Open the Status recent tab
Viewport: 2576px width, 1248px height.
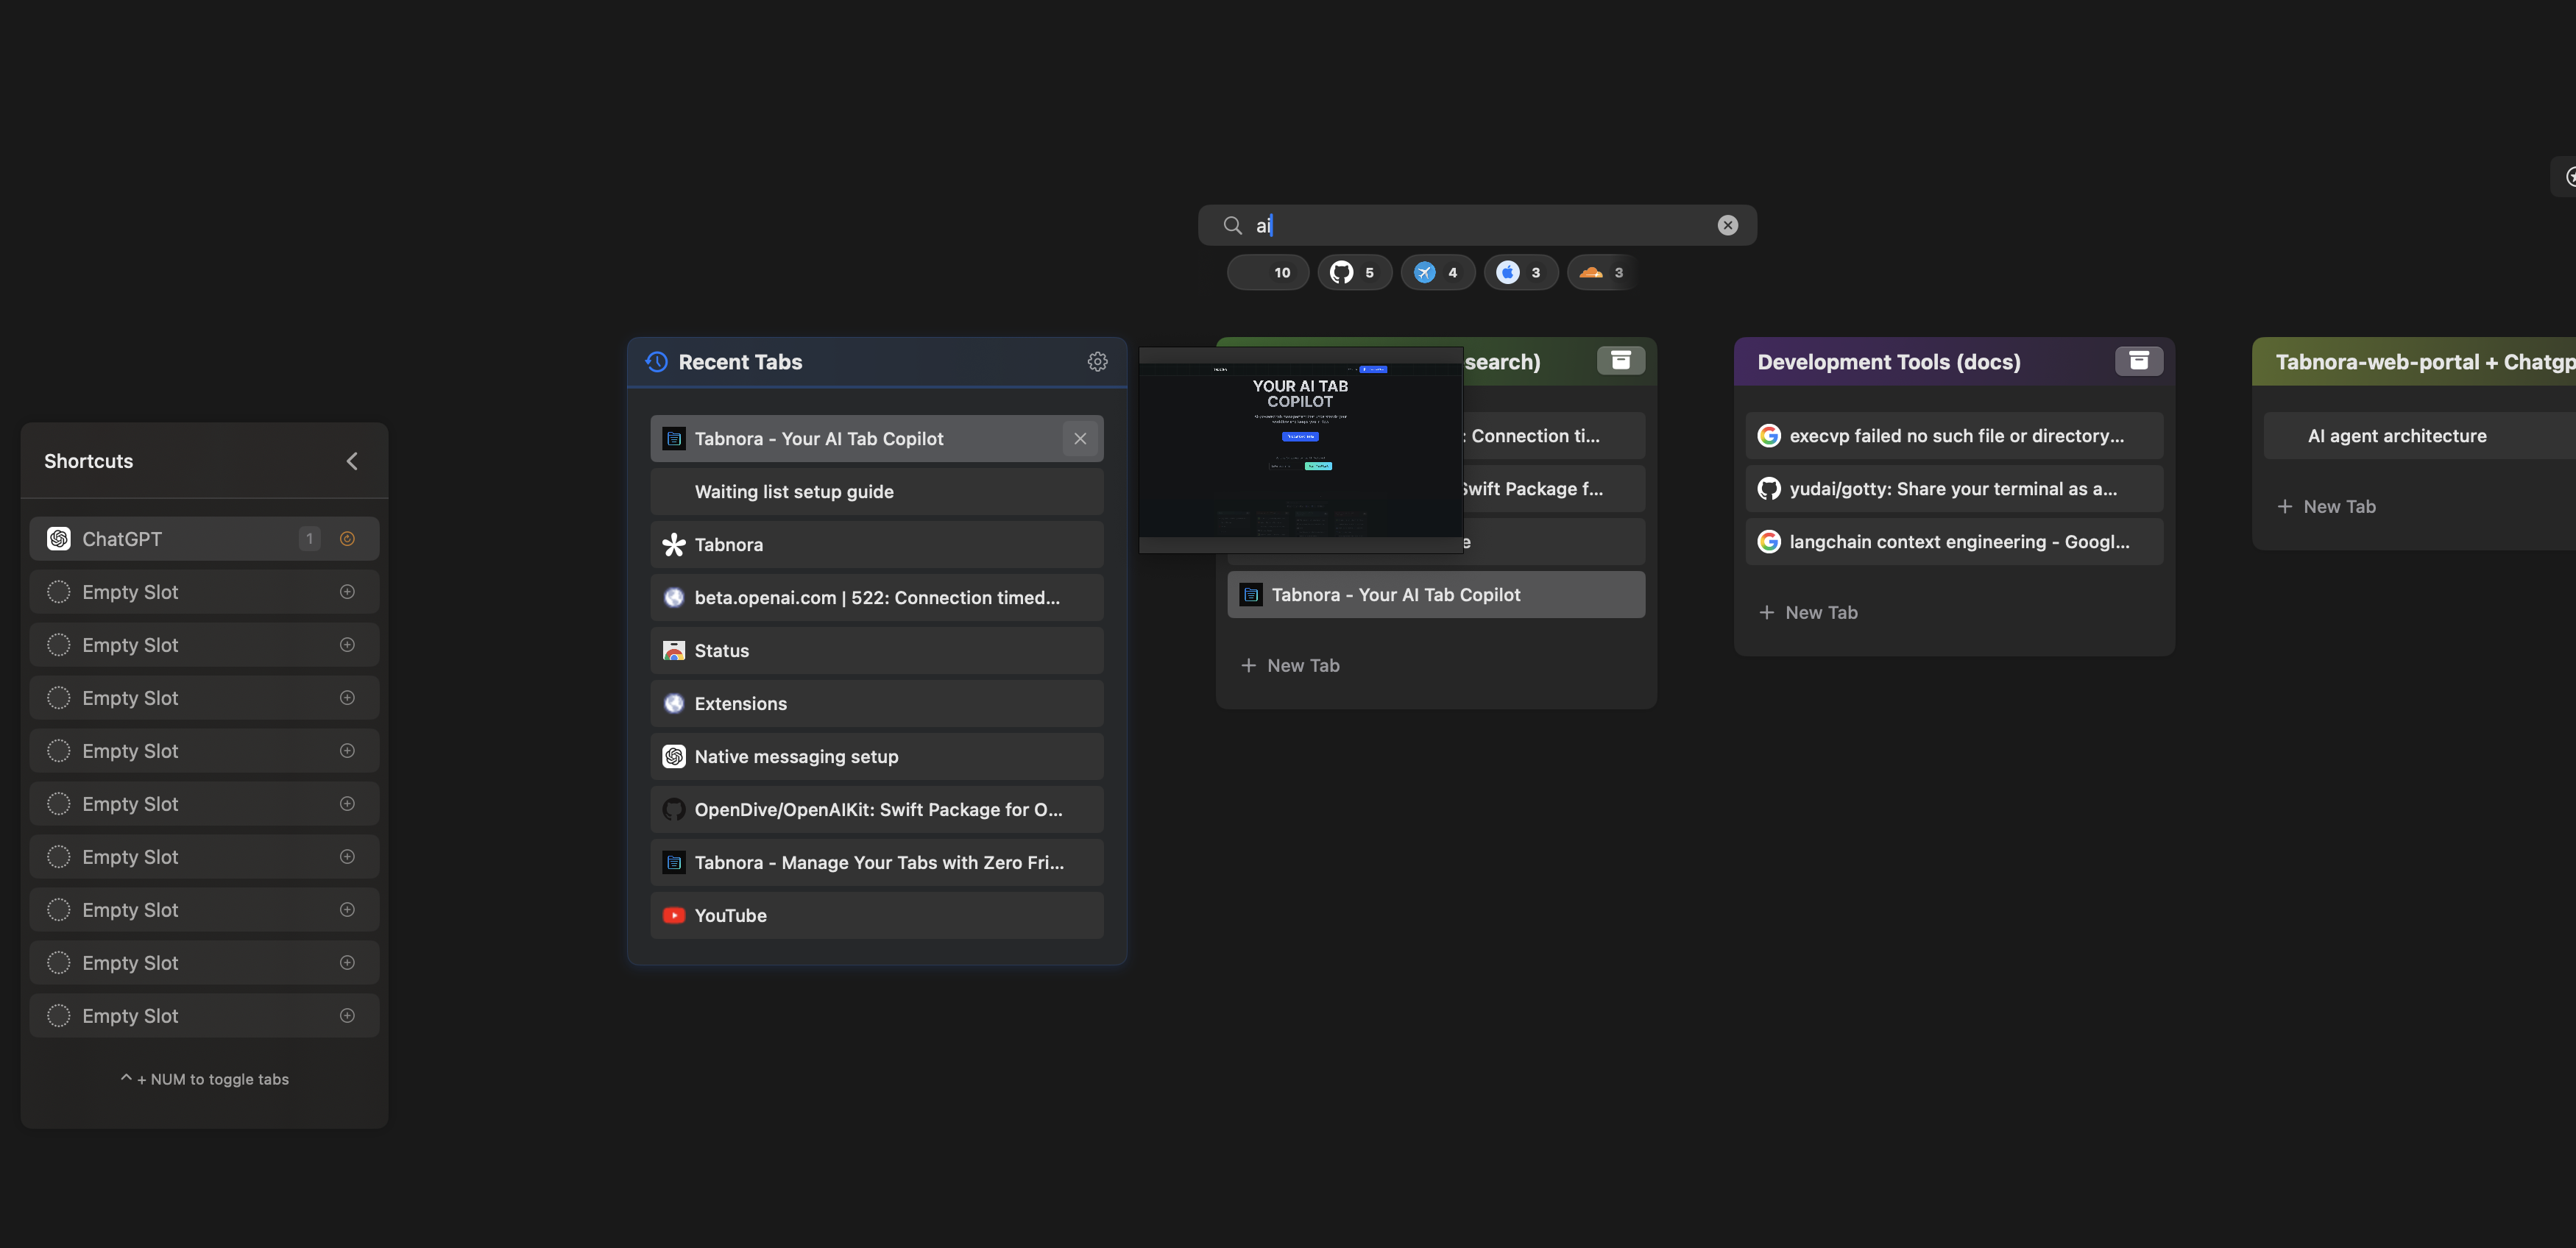(876, 651)
